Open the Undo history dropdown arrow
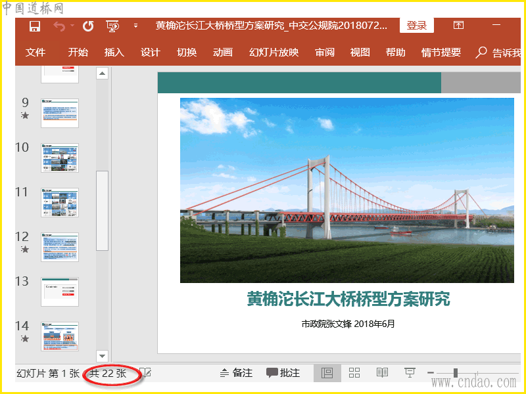Image resolution: width=526 pixels, height=394 pixels. [72, 26]
